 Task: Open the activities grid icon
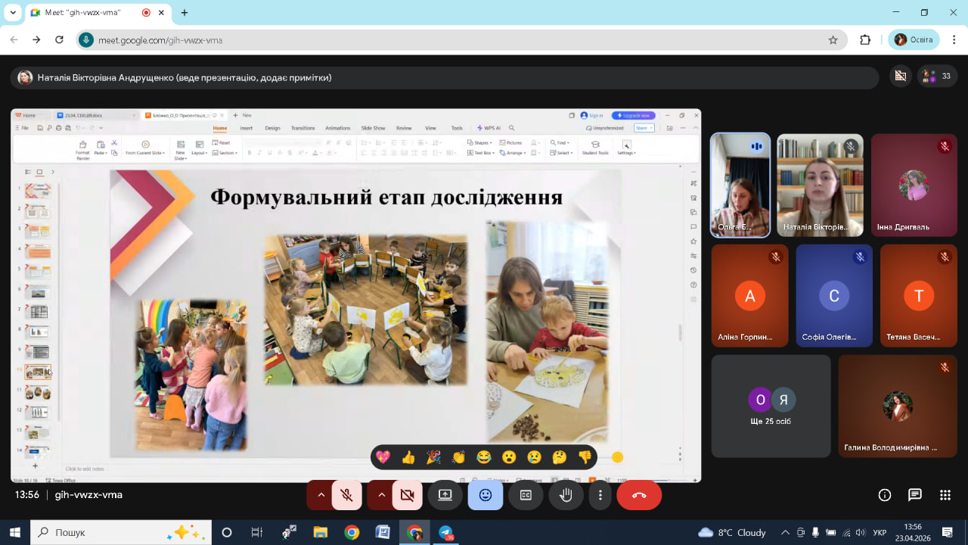[x=945, y=495]
